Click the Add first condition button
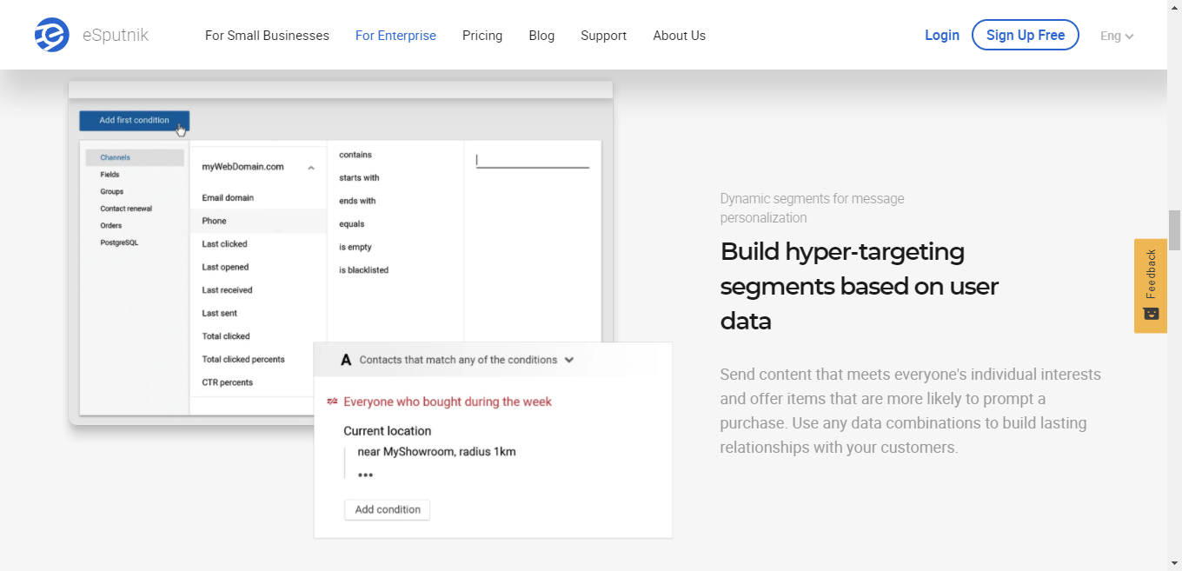The image size is (1182, 571). click(x=134, y=121)
